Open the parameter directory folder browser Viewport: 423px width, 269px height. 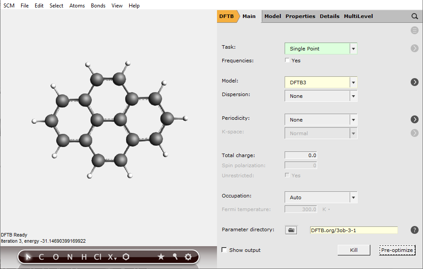click(291, 230)
